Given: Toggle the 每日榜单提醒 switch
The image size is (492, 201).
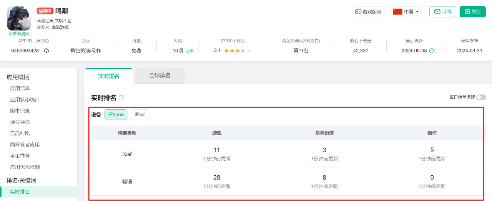Looking at the screenshot, I should 481,97.
